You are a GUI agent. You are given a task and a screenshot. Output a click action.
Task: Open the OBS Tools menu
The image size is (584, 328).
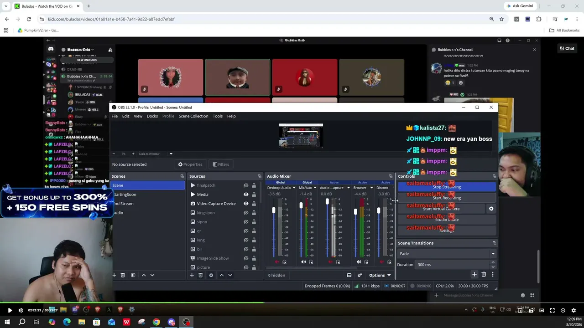(x=218, y=116)
